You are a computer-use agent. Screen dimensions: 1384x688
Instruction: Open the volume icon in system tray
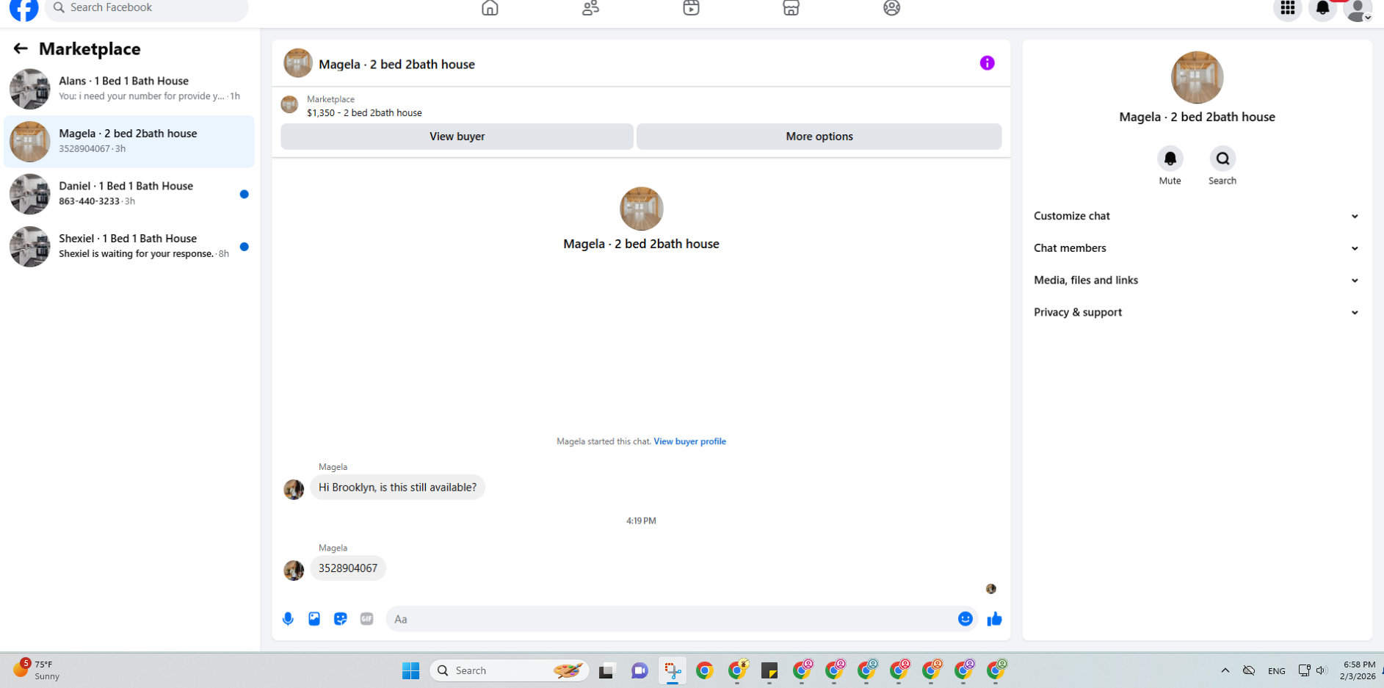click(1321, 670)
